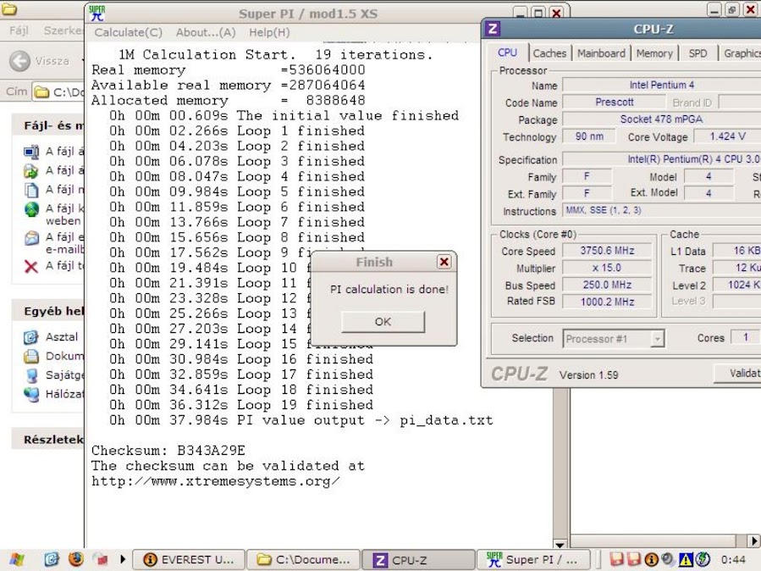Switch to the SPD tab
The image size is (761, 571).
pos(698,53)
